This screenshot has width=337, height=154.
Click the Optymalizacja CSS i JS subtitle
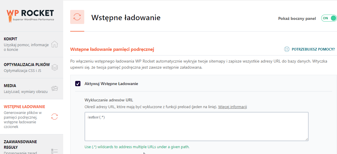[x=23, y=70]
